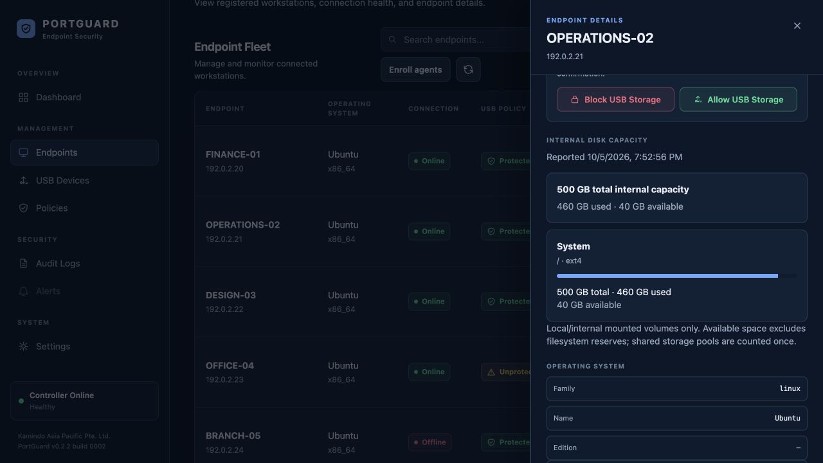Click the warning icon in OFFICE-04 policy badge
Viewport: 823px width, 463px height.
[491, 372]
